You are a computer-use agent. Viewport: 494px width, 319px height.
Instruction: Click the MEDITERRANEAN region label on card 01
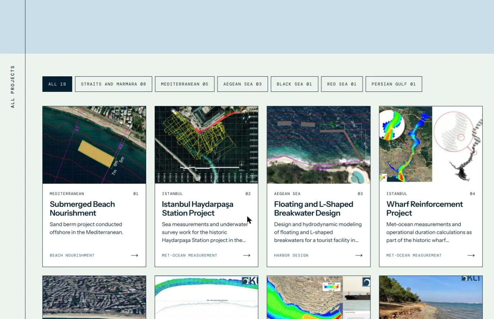[67, 194]
